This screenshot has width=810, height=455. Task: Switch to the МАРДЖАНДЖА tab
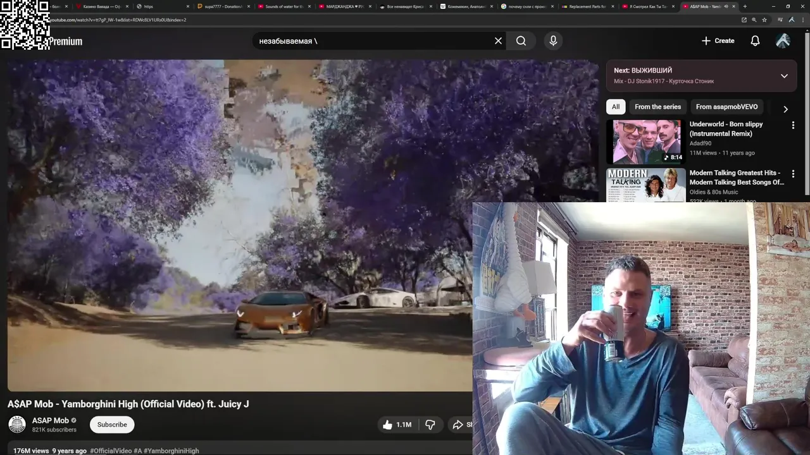344,6
